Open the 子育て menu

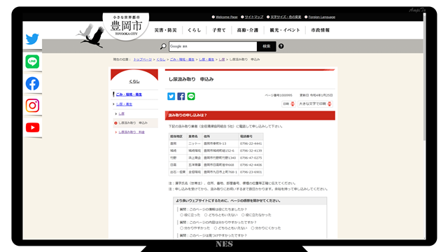[x=219, y=30]
